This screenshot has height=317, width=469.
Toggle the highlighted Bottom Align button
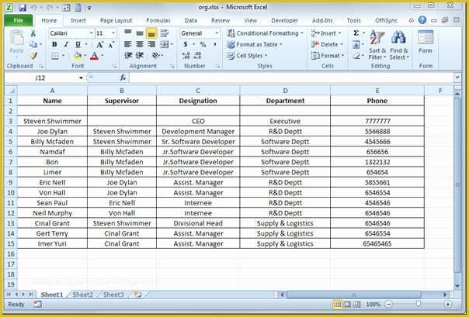point(151,33)
